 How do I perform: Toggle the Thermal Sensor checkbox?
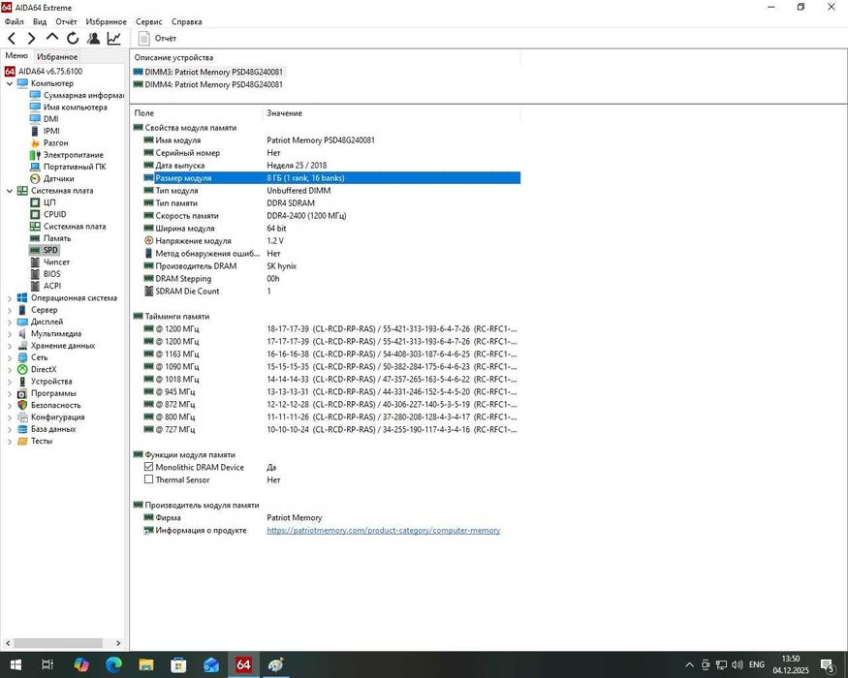(x=148, y=479)
